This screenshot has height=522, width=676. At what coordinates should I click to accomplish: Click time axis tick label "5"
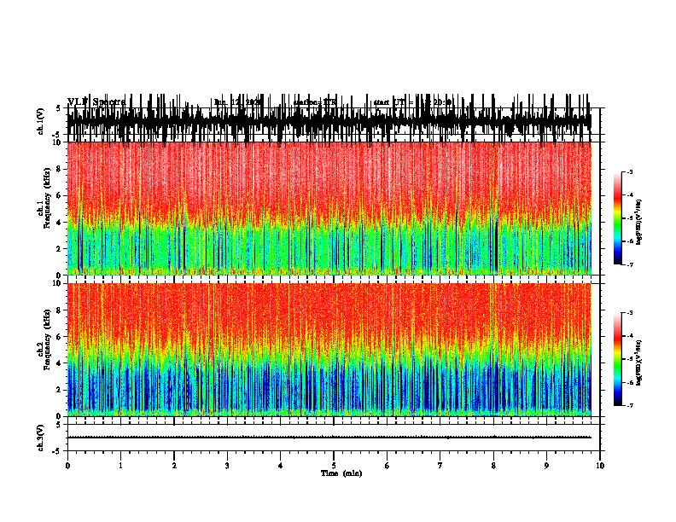pyautogui.click(x=334, y=466)
